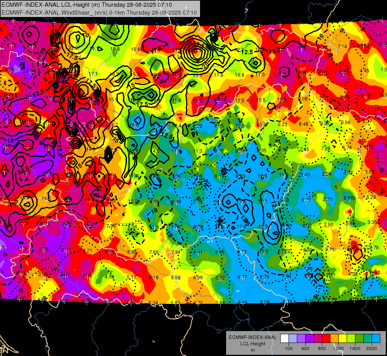Click the sky blue legend swatch
The height and width of the screenshot is (356, 387).
(376, 339)
